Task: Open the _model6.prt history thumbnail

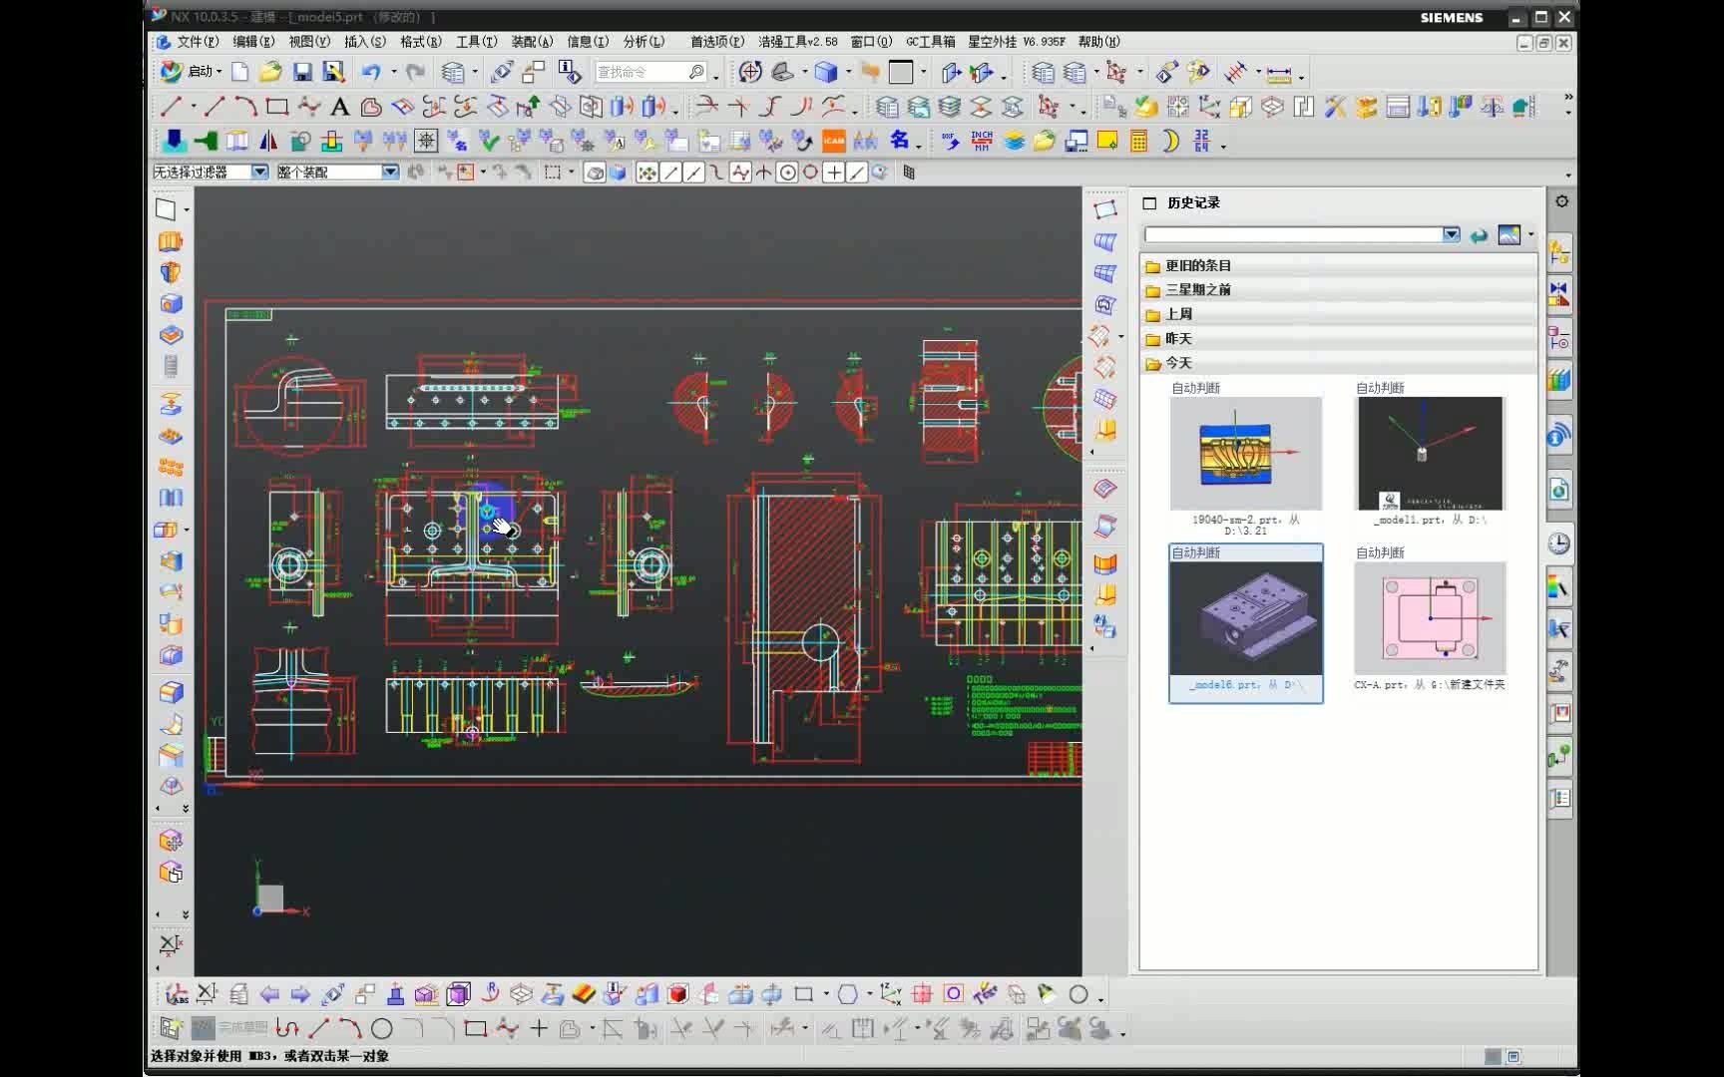Action: 1245,618
